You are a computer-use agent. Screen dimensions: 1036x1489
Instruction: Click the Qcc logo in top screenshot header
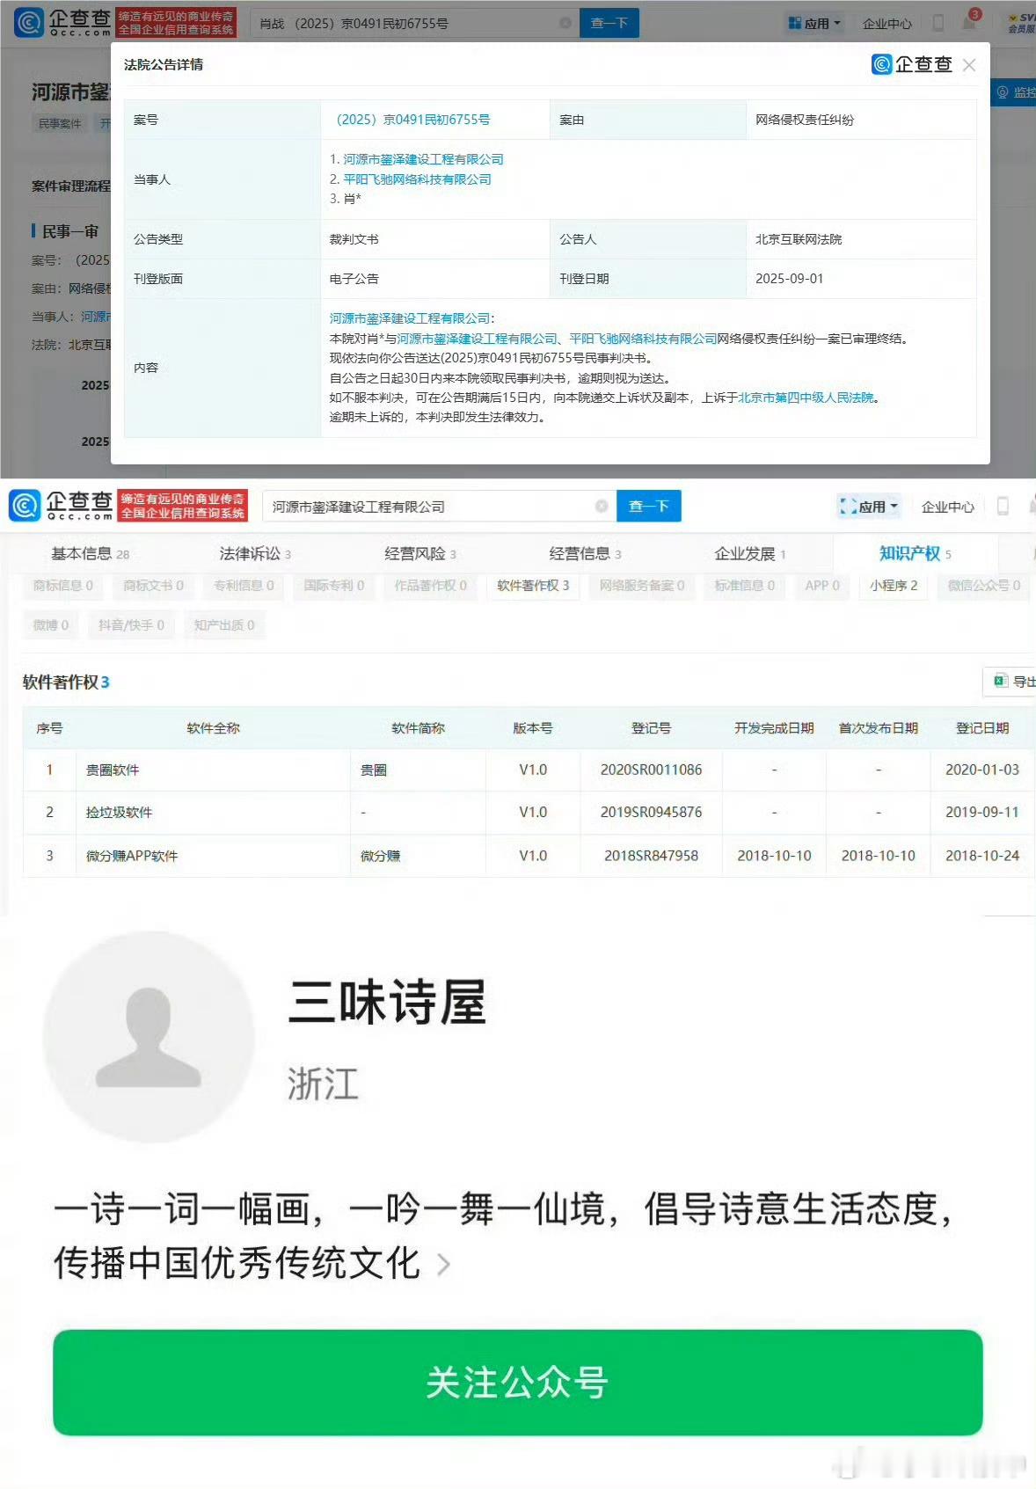[62, 22]
